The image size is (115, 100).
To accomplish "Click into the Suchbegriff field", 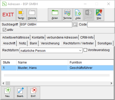I will [46, 25].
